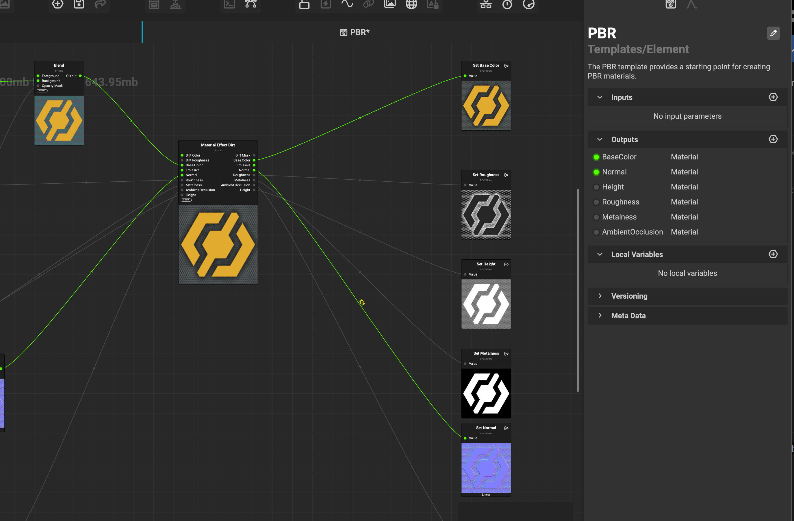
Task: Click Expand on the Blend node
Action: click(x=42, y=91)
